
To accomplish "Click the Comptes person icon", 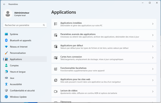I will click(6, 65).
